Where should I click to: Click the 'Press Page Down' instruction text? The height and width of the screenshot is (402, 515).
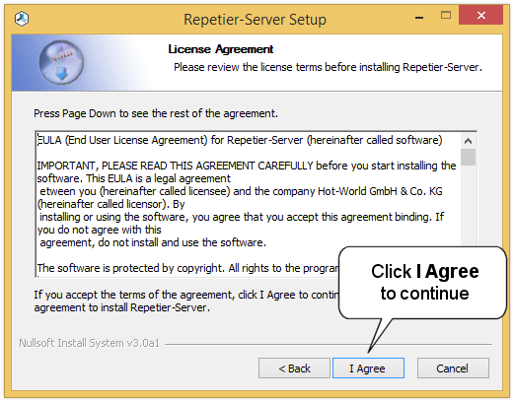pyautogui.click(x=156, y=113)
